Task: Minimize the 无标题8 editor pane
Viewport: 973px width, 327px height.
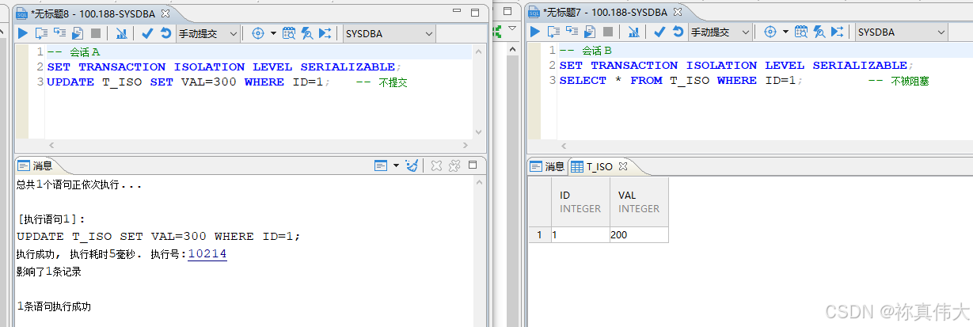Action: coord(458,12)
